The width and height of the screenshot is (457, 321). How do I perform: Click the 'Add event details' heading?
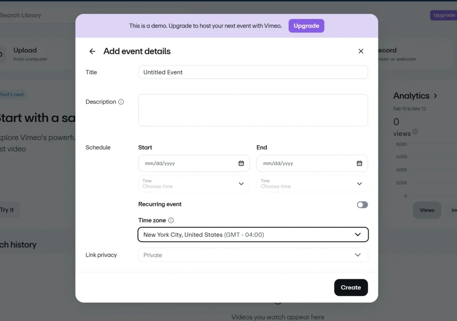point(137,51)
